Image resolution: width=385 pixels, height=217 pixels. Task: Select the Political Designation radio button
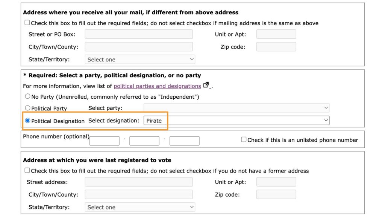(x=27, y=121)
